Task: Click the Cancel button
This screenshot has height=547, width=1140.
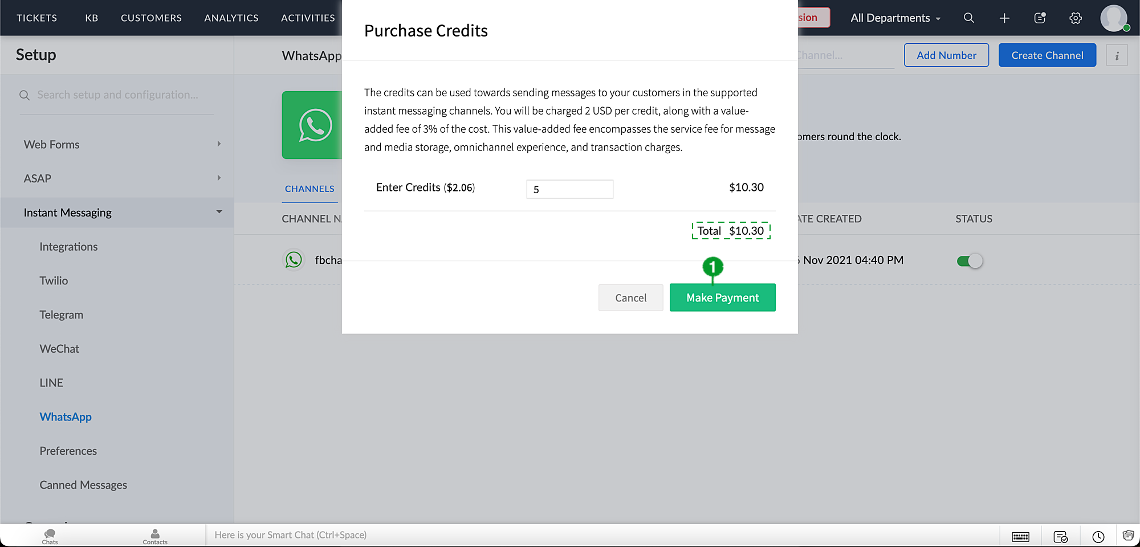Action: click(x=630, y=297)
